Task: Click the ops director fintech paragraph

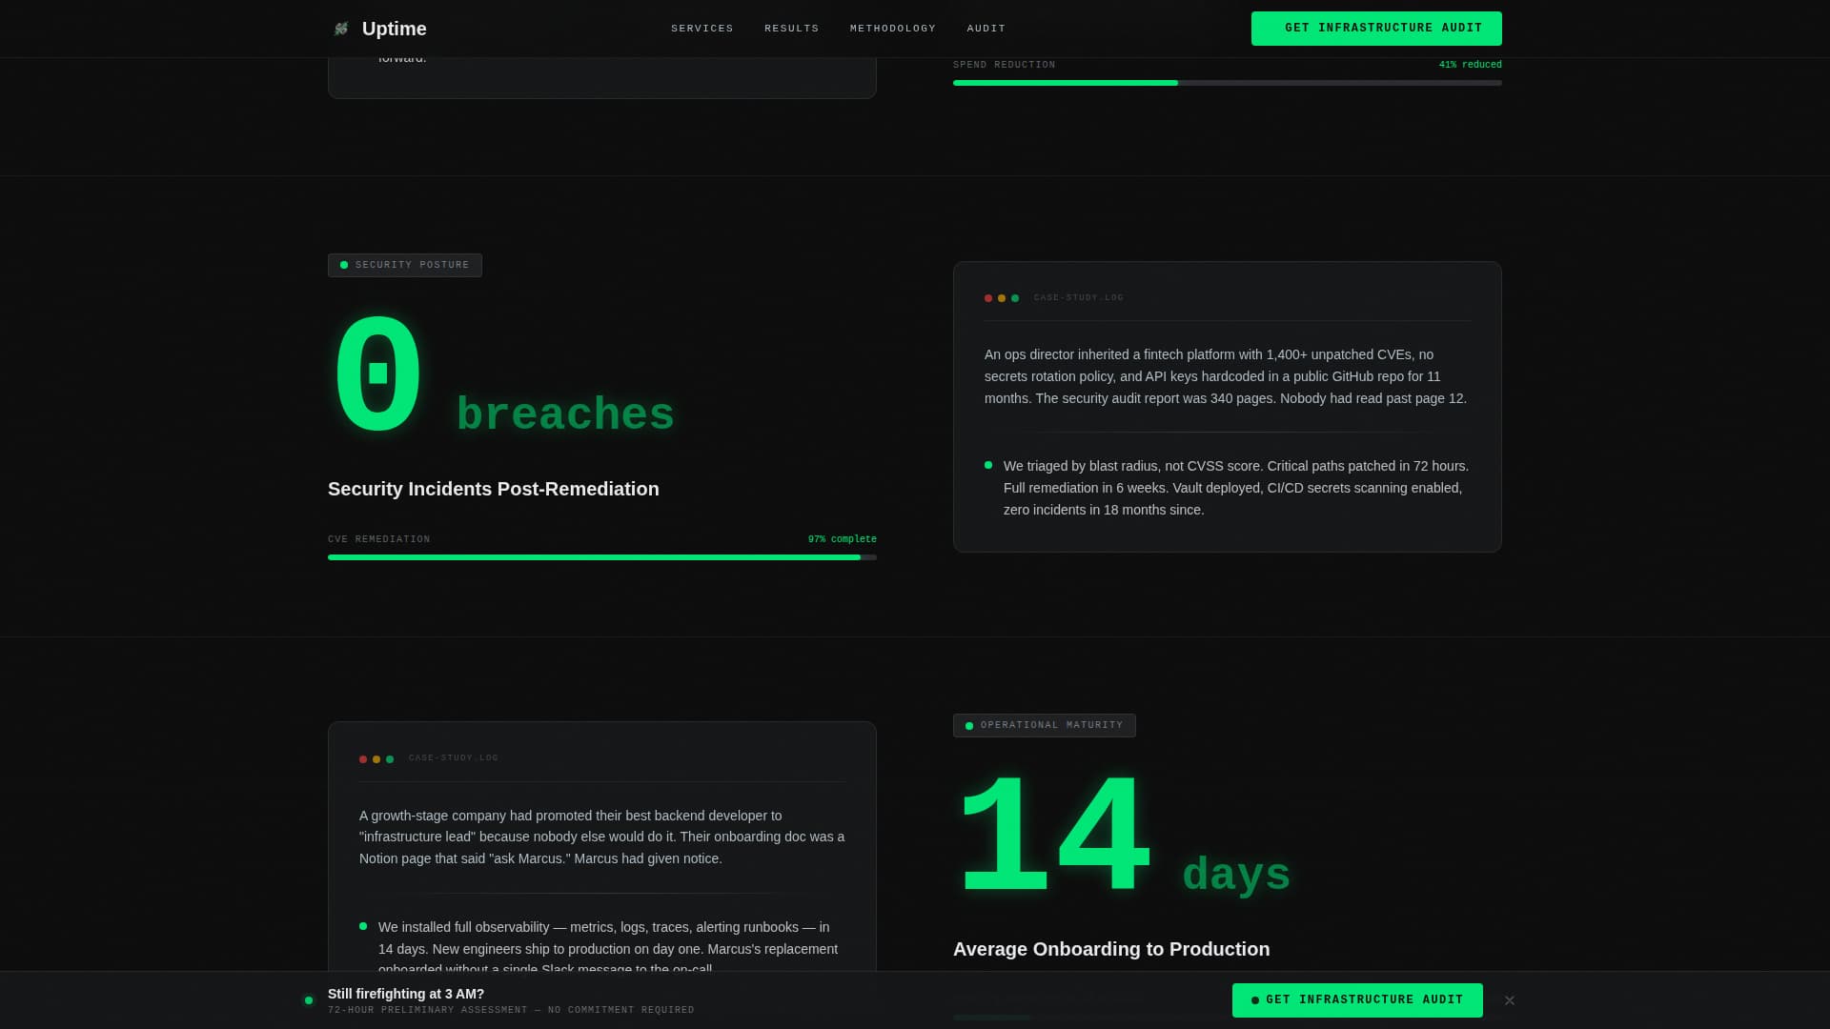Action: (x=1227, y=376)
